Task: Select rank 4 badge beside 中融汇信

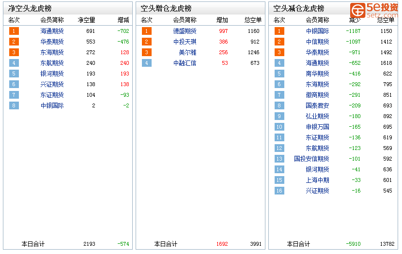Action: tap(147, 63)
